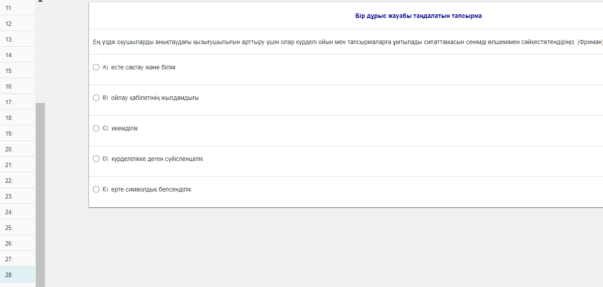The image size is (603, 287).
Task: Open question 12 from the sidebar
Action: click(x=17, y=24)
